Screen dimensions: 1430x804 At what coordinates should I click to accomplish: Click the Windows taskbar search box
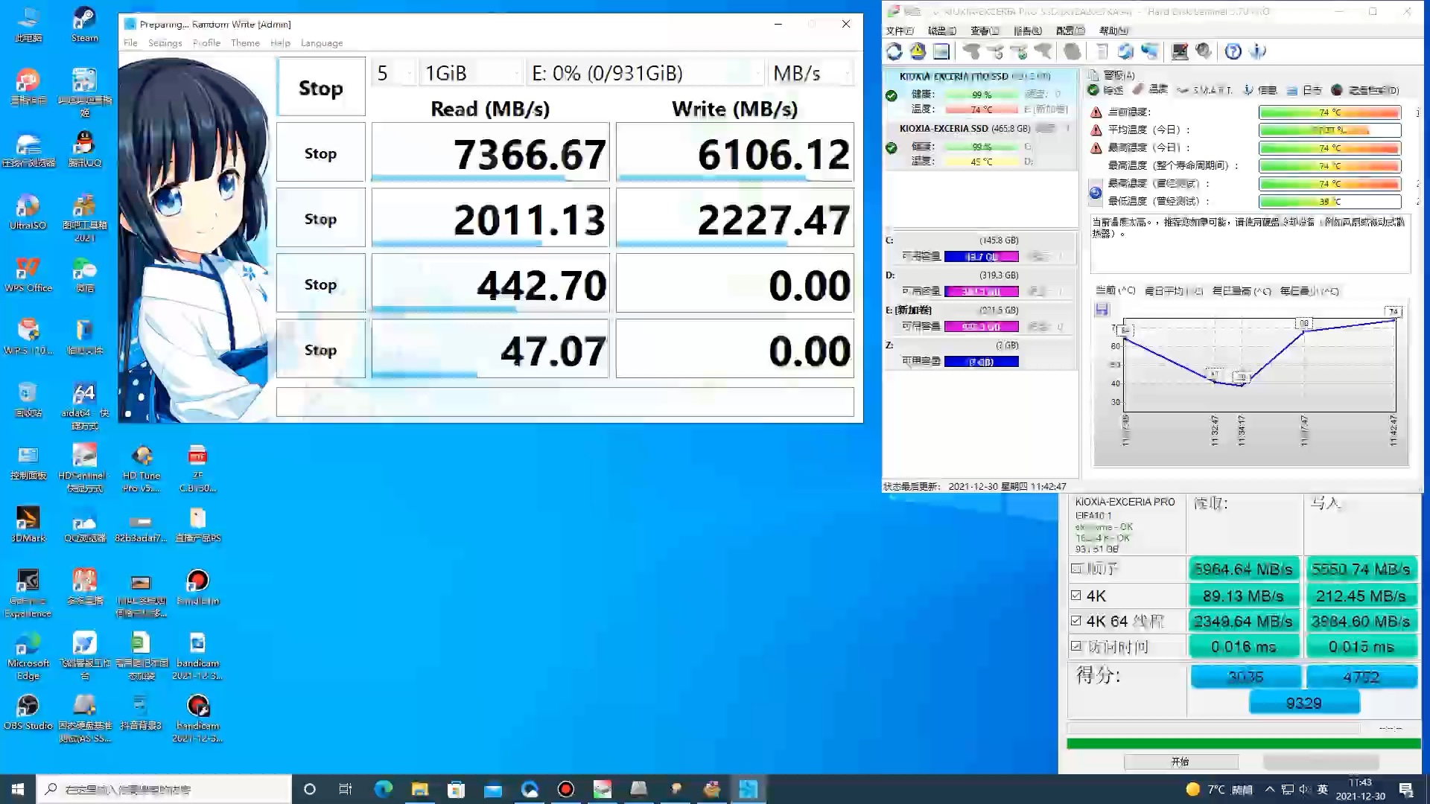163,789
